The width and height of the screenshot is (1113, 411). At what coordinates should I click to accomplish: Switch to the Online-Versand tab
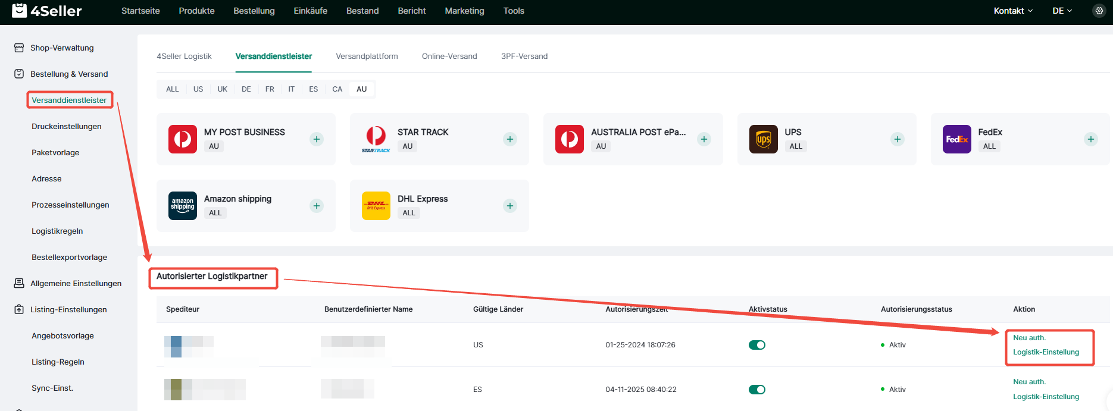[449, 56]
